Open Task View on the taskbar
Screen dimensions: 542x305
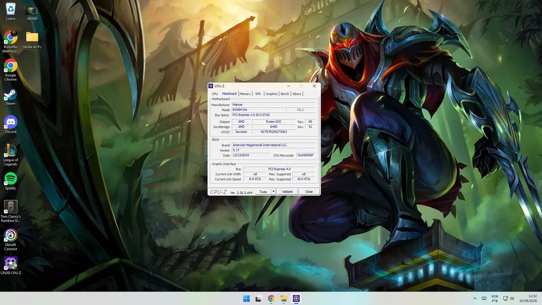click(x=258, y=299)
